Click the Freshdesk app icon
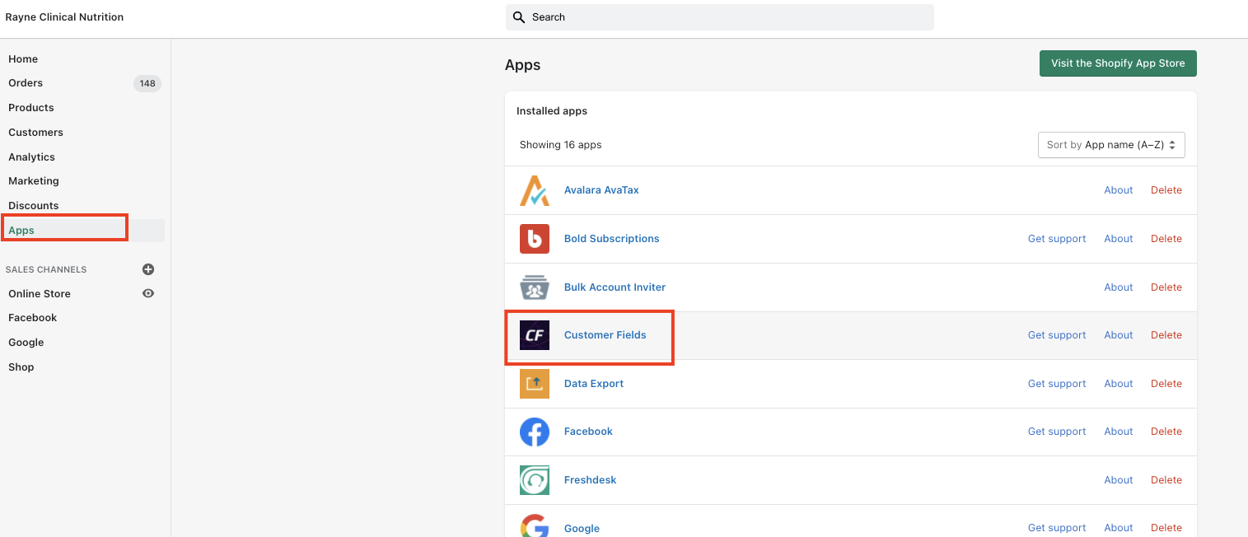Viewport: 1248px width, 537px height. pyautogui.click(x=535, y=480)
